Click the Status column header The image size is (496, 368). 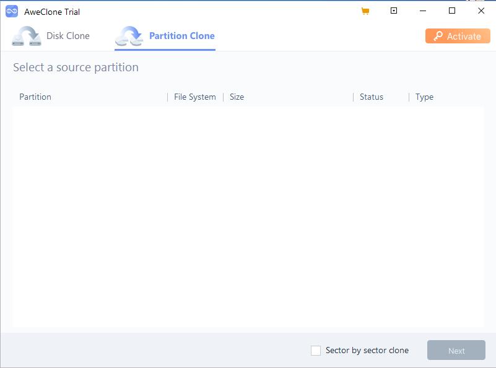[372, 97]
